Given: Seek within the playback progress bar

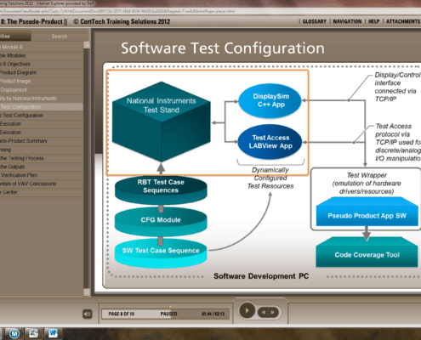Looking at the screenshot, I should pyautogui.click(x=165, y=314).
